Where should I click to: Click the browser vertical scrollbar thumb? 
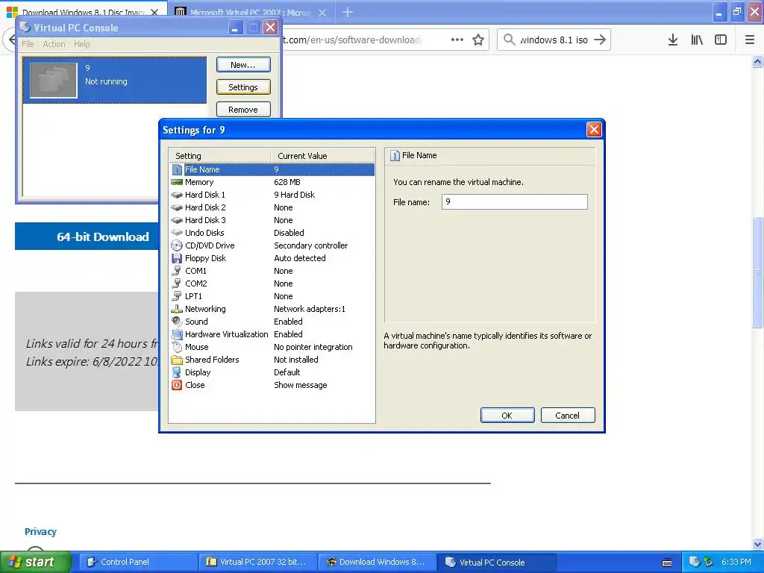point(758,272)
